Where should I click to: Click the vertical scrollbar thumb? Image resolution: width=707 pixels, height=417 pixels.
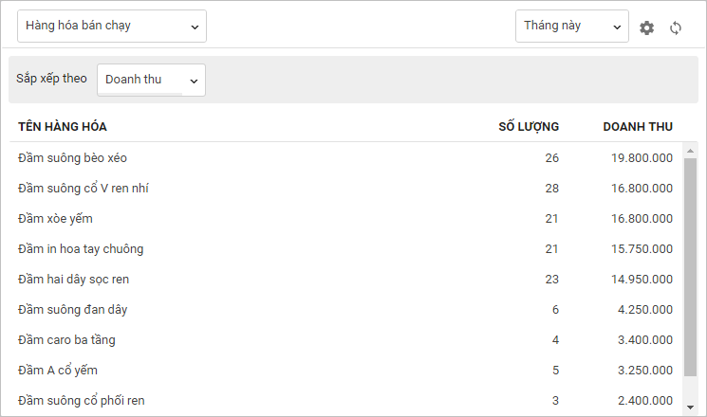coord(690,275)
